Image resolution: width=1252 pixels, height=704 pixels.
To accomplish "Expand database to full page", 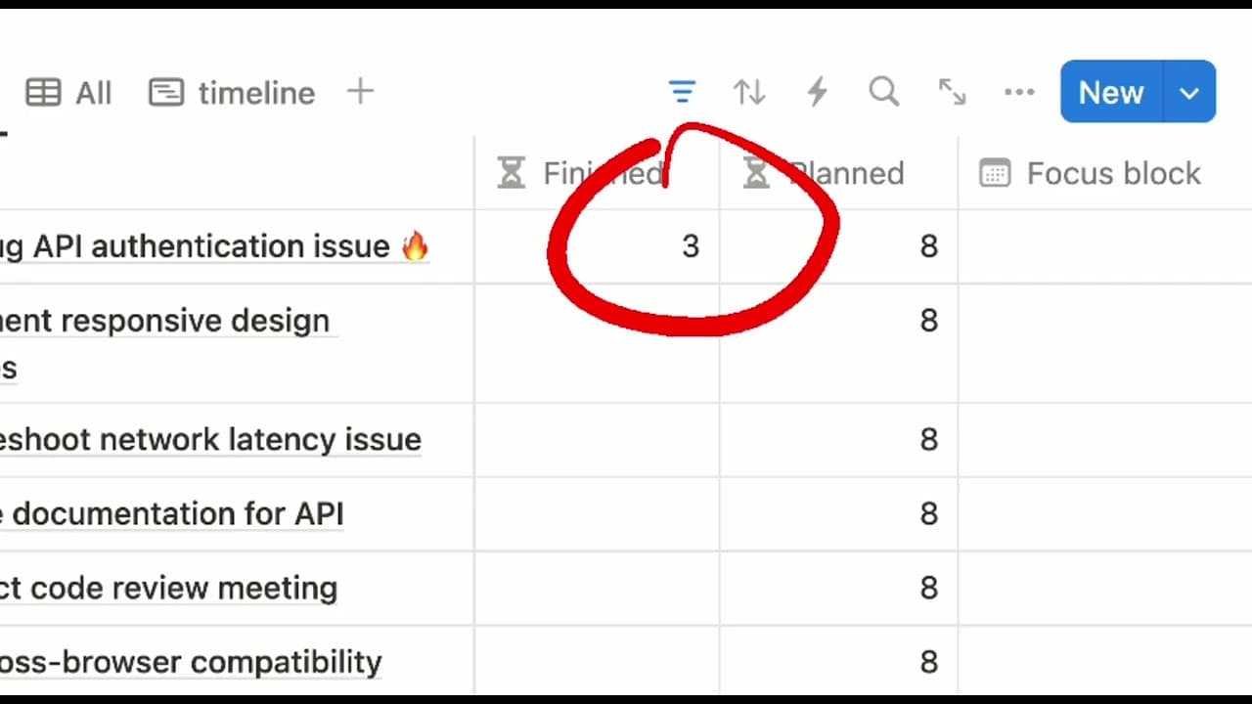I will coord(952,93).
